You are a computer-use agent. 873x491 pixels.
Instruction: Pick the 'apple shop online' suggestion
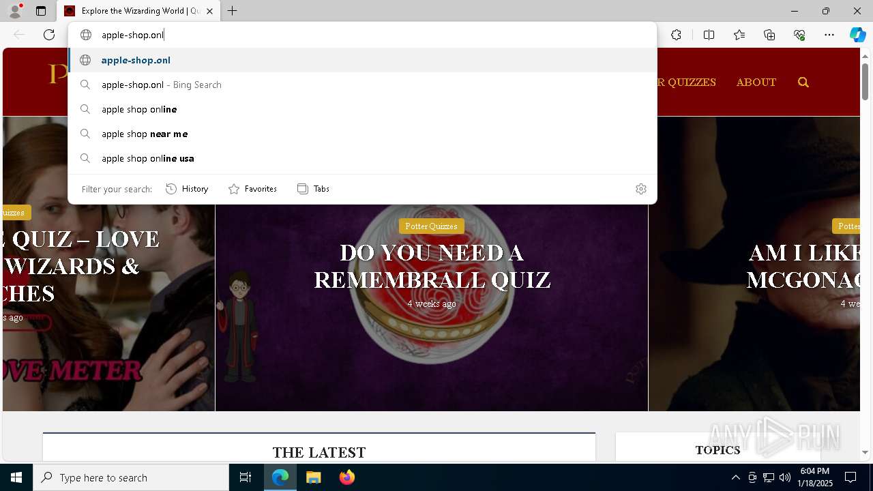tap(362, 109)
